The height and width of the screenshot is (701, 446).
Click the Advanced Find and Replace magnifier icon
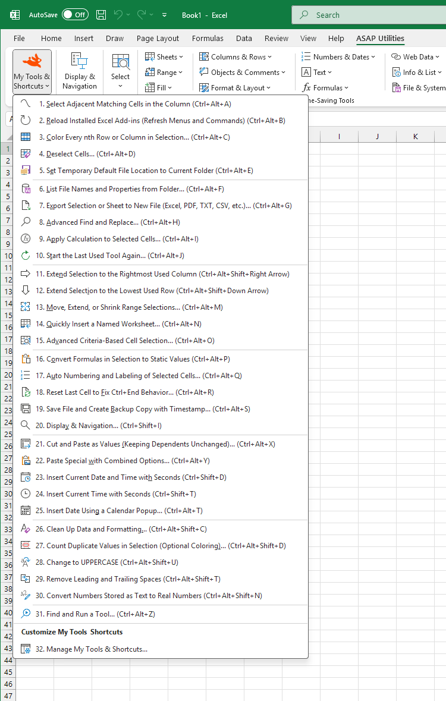[26, 222]
